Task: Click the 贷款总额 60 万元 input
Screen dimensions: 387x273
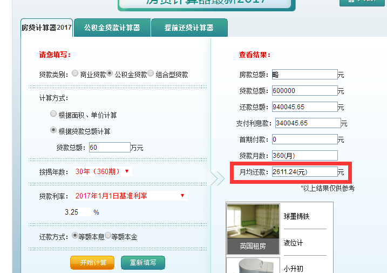Action: click(x=110, y=148)
